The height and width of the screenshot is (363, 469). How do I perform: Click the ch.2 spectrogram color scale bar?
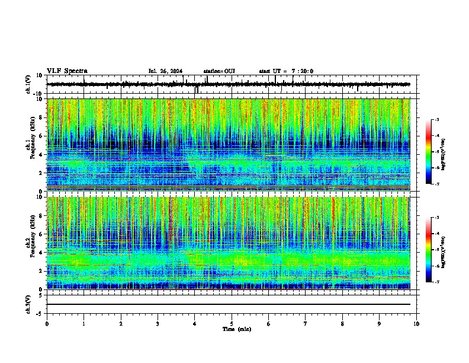(x=428, y=250)
